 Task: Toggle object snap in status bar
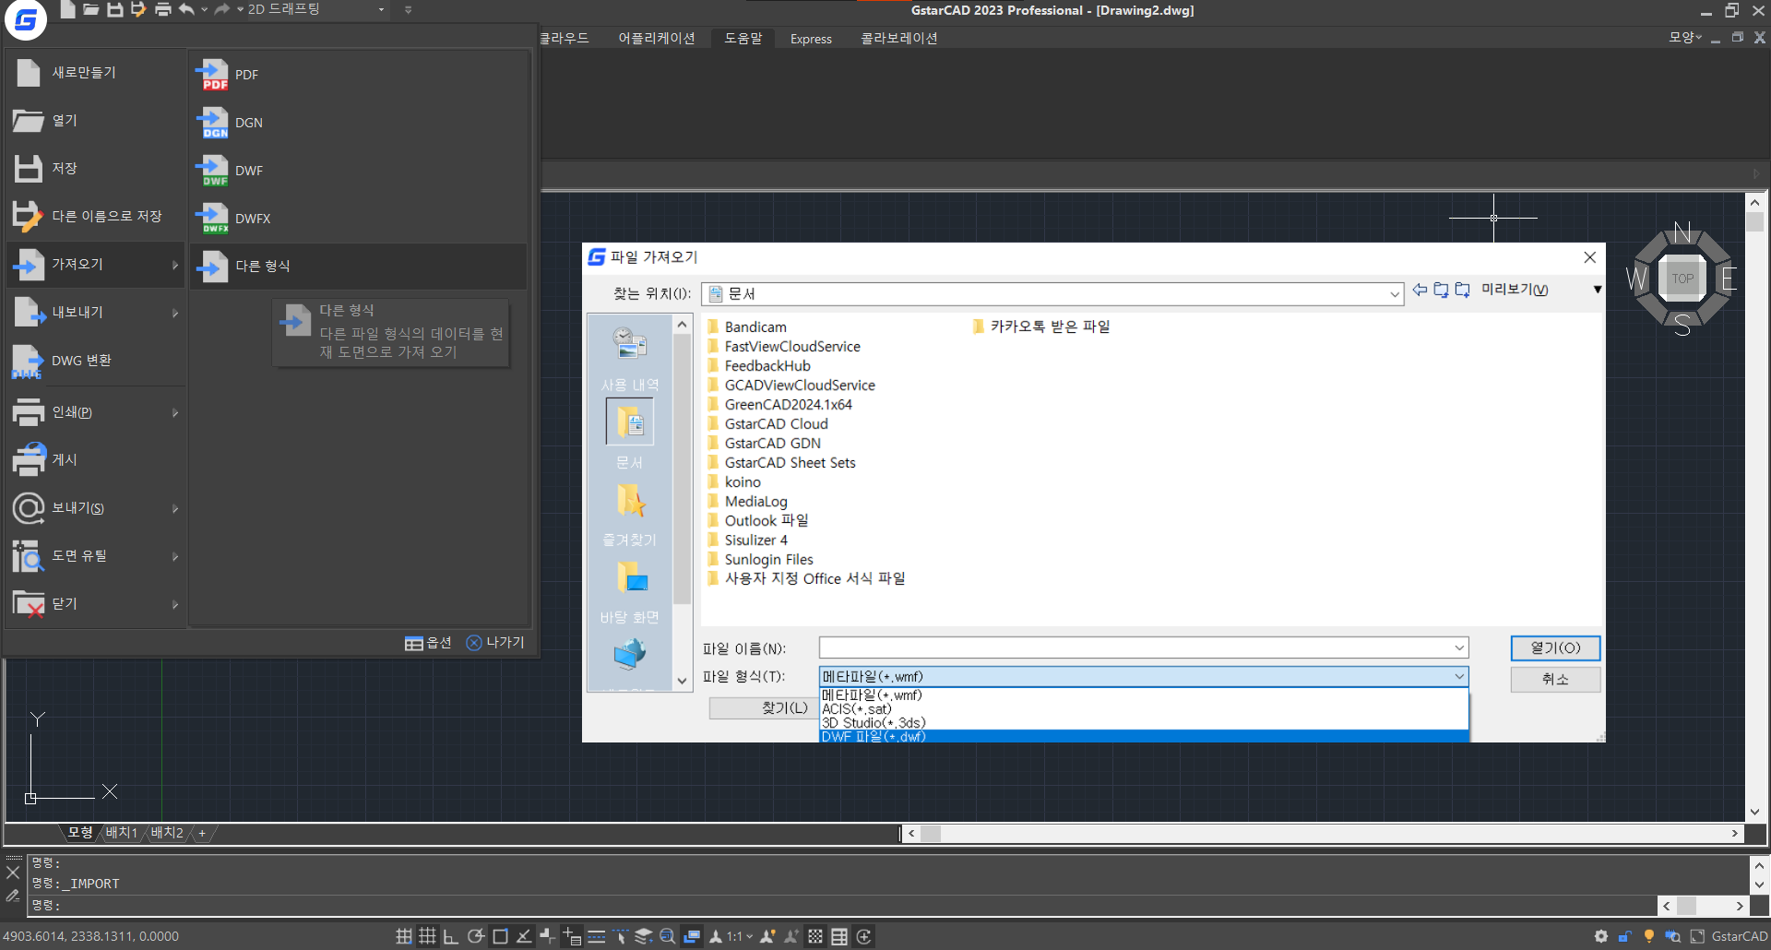pos(500,936)
